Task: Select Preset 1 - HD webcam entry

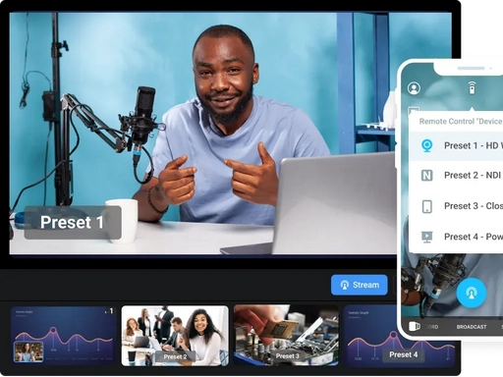Action: point(456,145)
